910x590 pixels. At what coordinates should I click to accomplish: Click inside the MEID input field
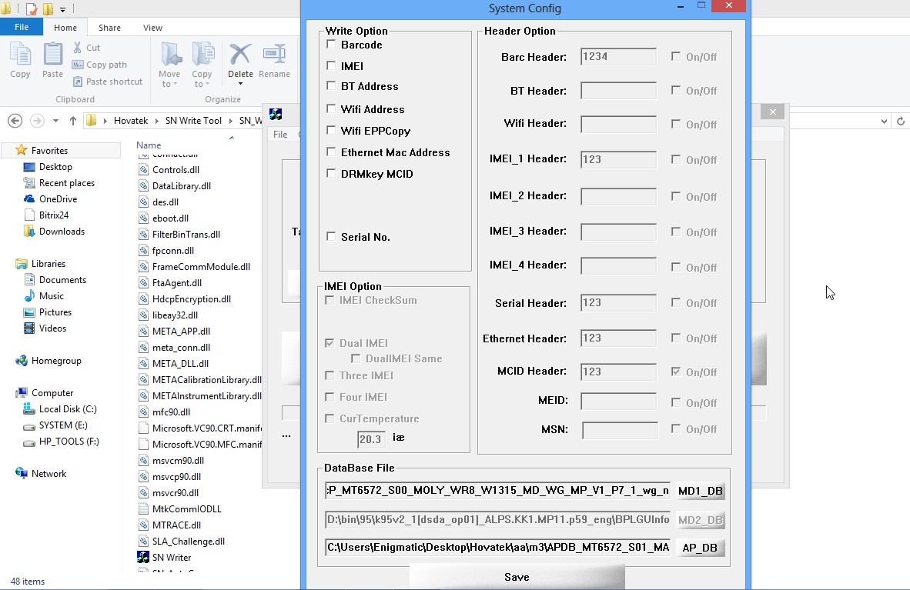619,401
